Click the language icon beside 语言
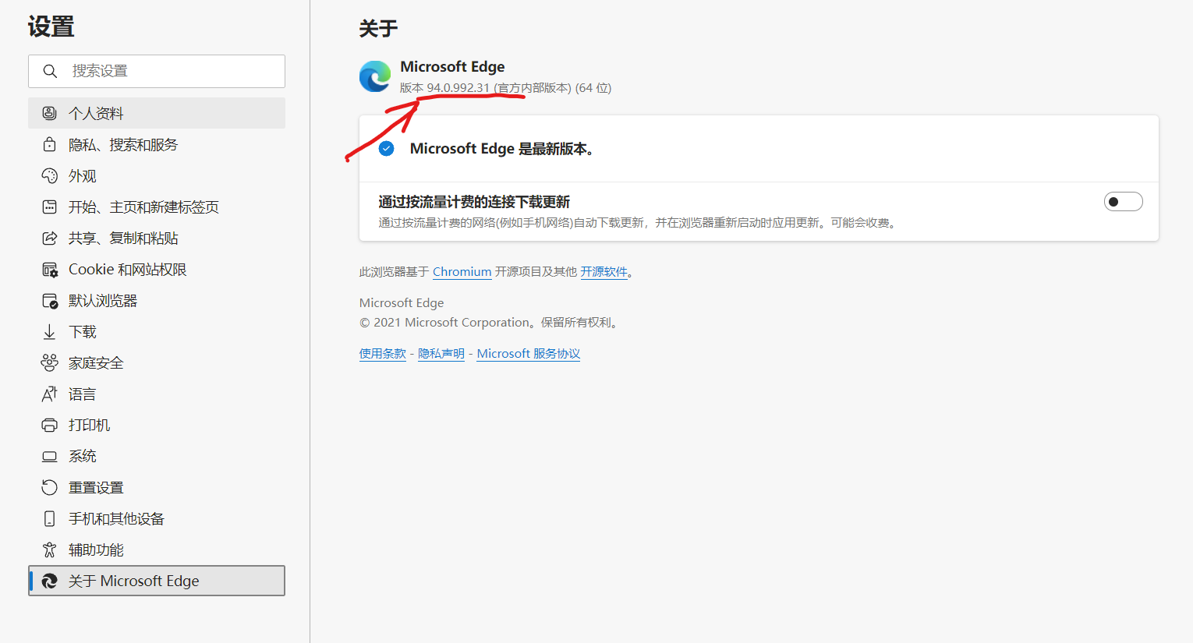The height and width of the screenshot is (643, 1193). [x=49, y=394]
